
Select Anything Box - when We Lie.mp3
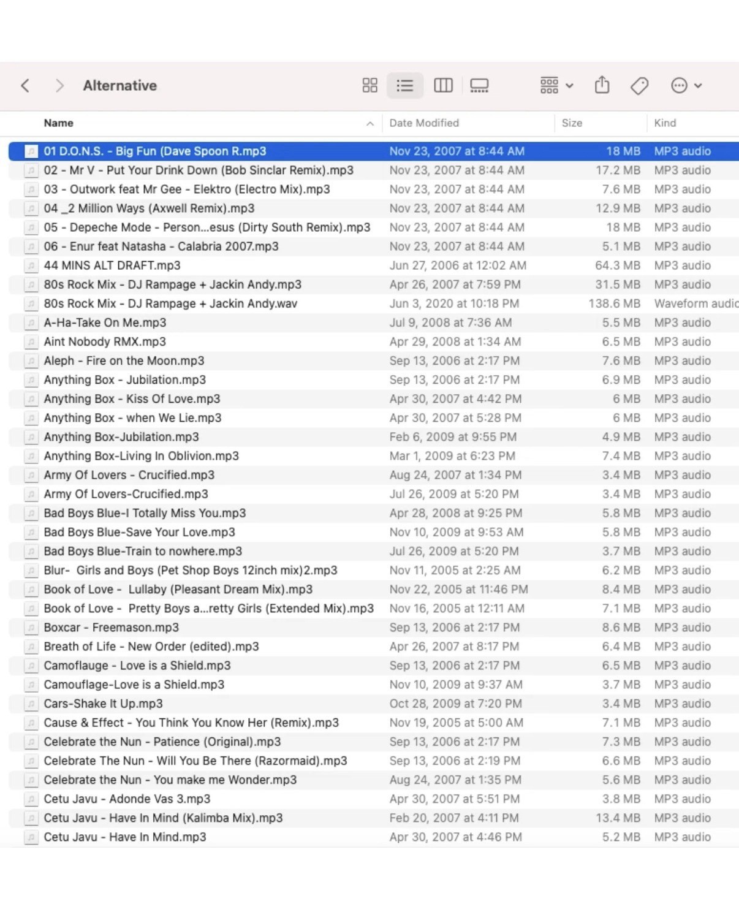tap(132, 418)
